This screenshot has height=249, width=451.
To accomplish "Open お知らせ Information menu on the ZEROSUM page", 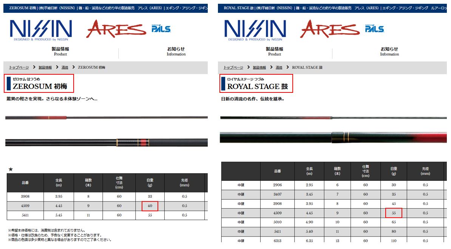I will click(x=176, y=51).
